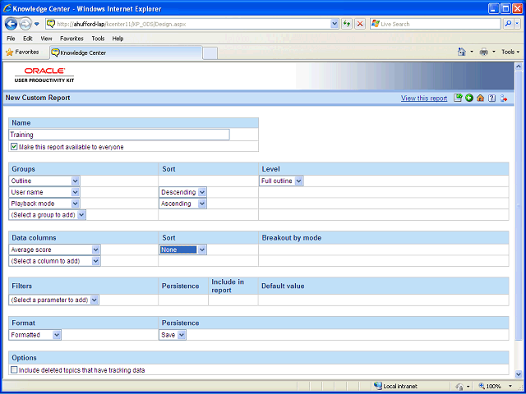
Task: Open Select a column to add dropdown
Action: pos(54,261)
